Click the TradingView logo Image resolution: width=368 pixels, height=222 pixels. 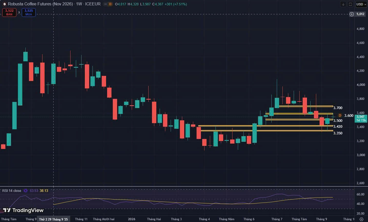tap(23, 210)
